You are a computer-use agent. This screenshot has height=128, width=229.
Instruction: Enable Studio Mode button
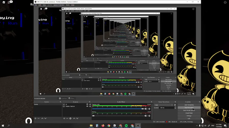pos(189,113)
